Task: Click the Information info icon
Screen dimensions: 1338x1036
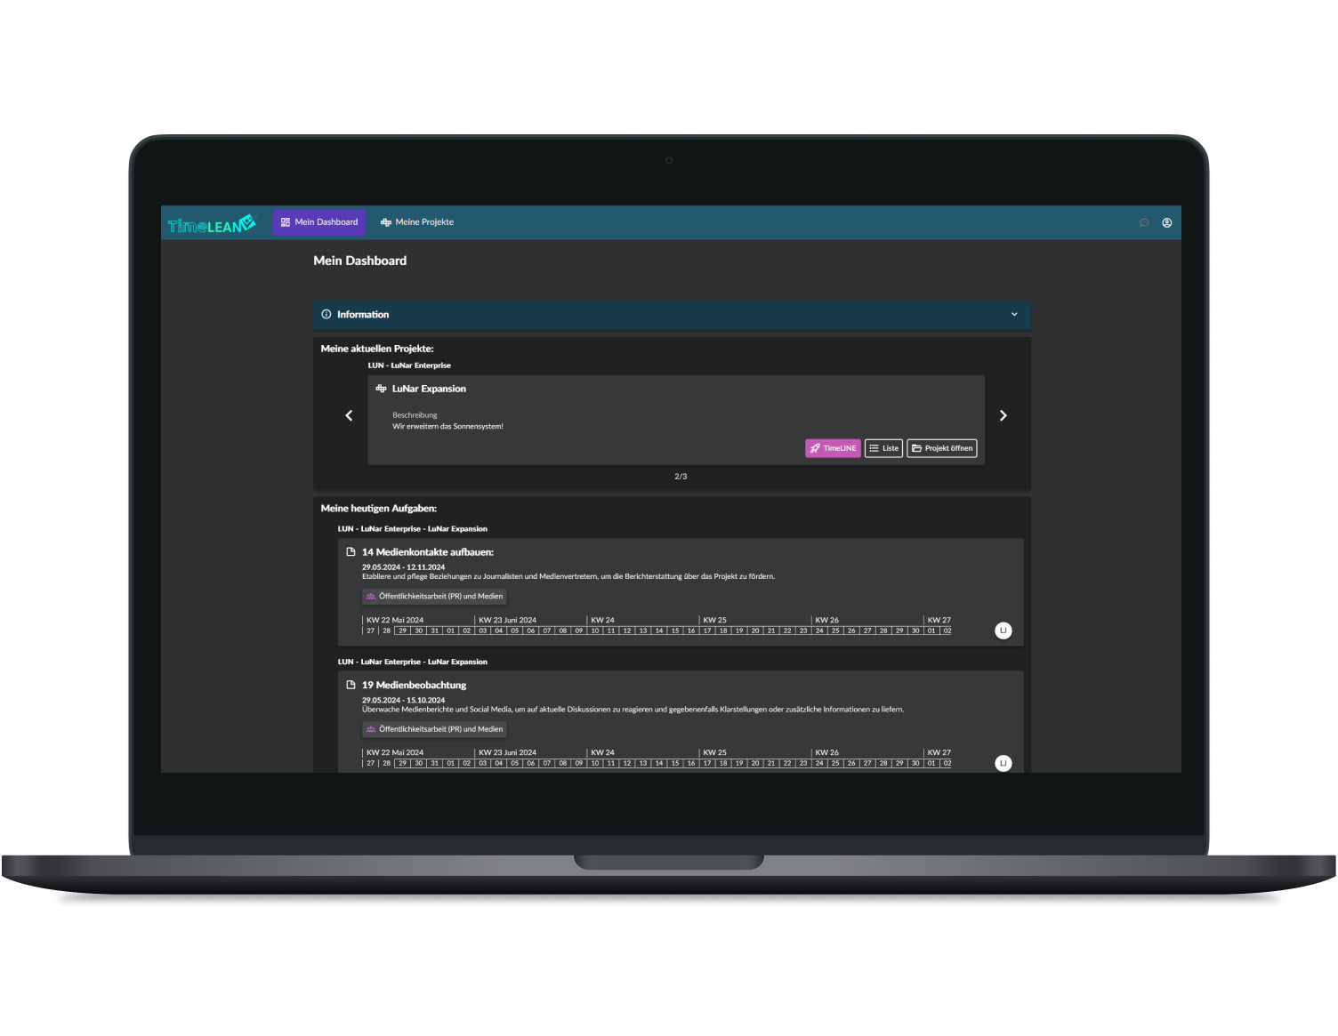Action: [326, 315]
